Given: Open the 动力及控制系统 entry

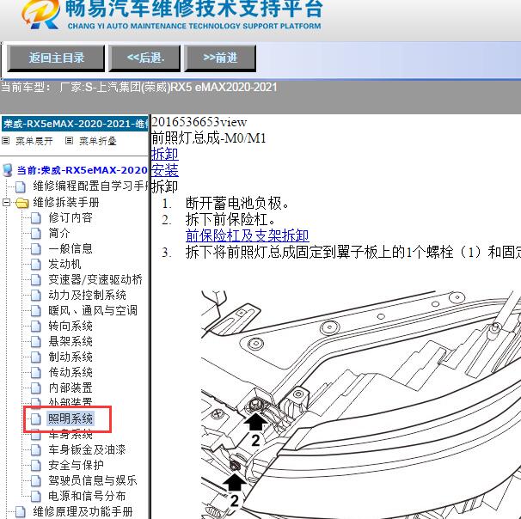Looking at the screenshot, I should [x=87, y=296].
